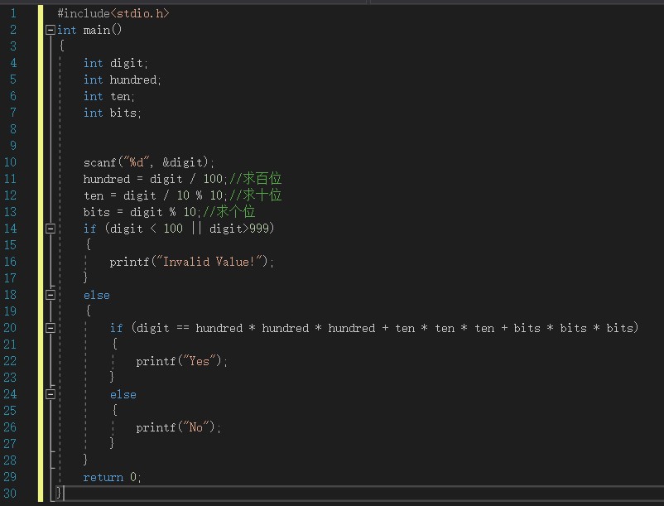Collapse the main() function fold box
The height and width of the screenshot is (506, 664).
coord(50,30)
